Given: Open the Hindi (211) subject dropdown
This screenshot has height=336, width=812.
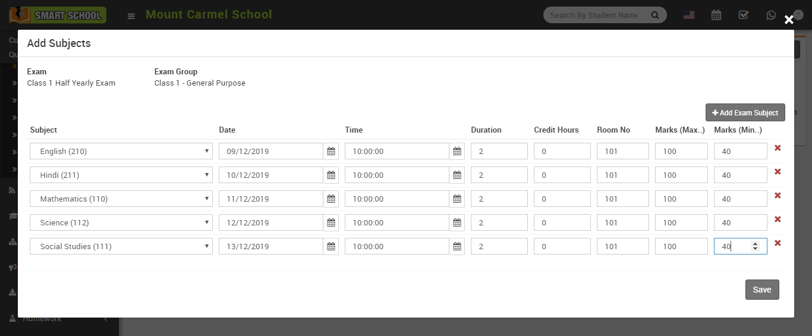Looking at the screenshot, I should coord(121,175).
